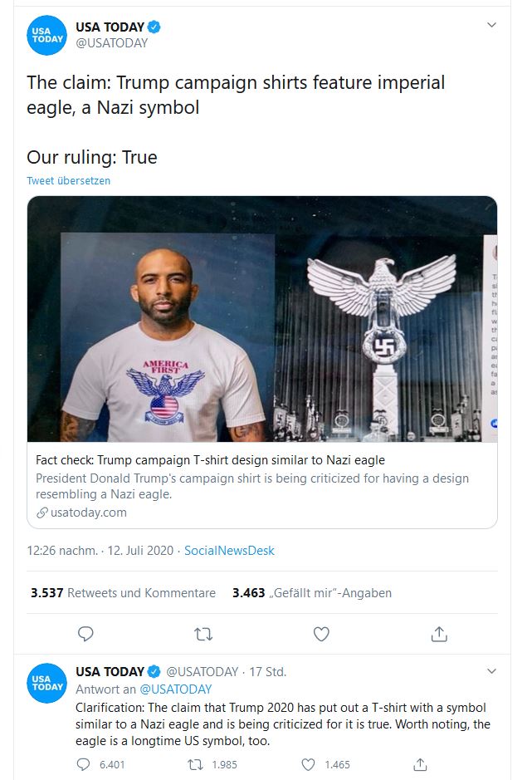Open USA TODAY avatar on reply tweet
Screen dimensions: 532x780
pyautogui.click(x=46, y=683)
